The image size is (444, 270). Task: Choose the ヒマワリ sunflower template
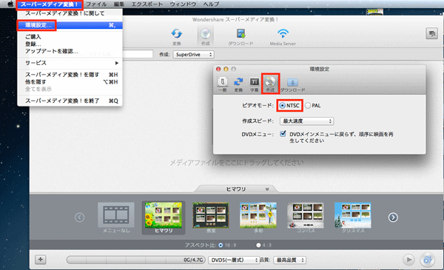pos(164,217)
